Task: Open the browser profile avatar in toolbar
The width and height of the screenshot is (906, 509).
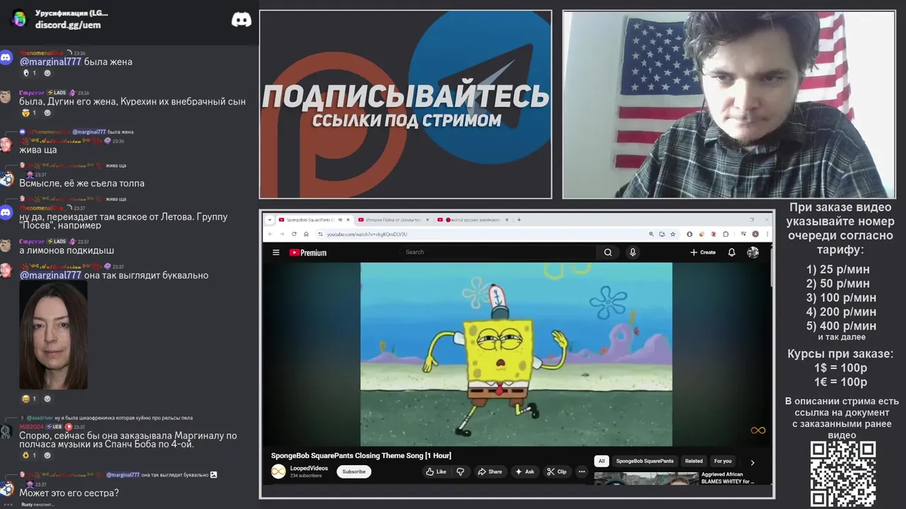Action: 755,234
